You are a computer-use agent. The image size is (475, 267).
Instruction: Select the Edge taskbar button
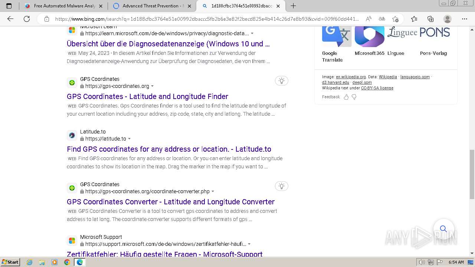tap(79, 262)
